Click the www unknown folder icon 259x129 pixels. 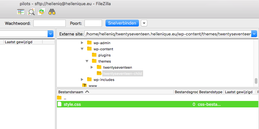(84, 85)
